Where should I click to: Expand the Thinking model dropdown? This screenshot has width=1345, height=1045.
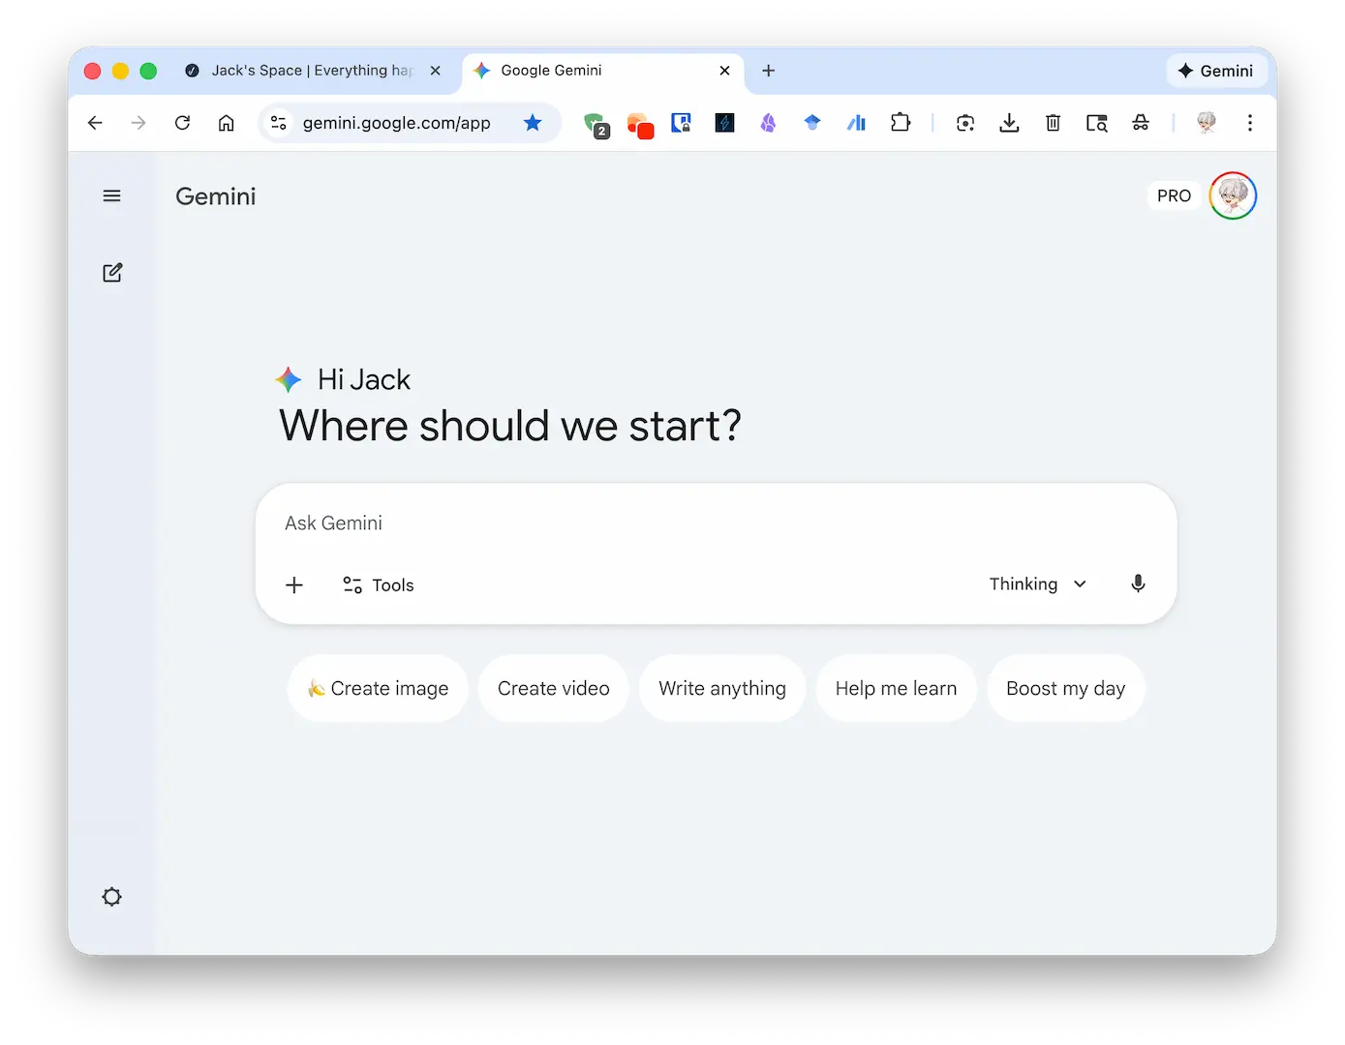1037,584
